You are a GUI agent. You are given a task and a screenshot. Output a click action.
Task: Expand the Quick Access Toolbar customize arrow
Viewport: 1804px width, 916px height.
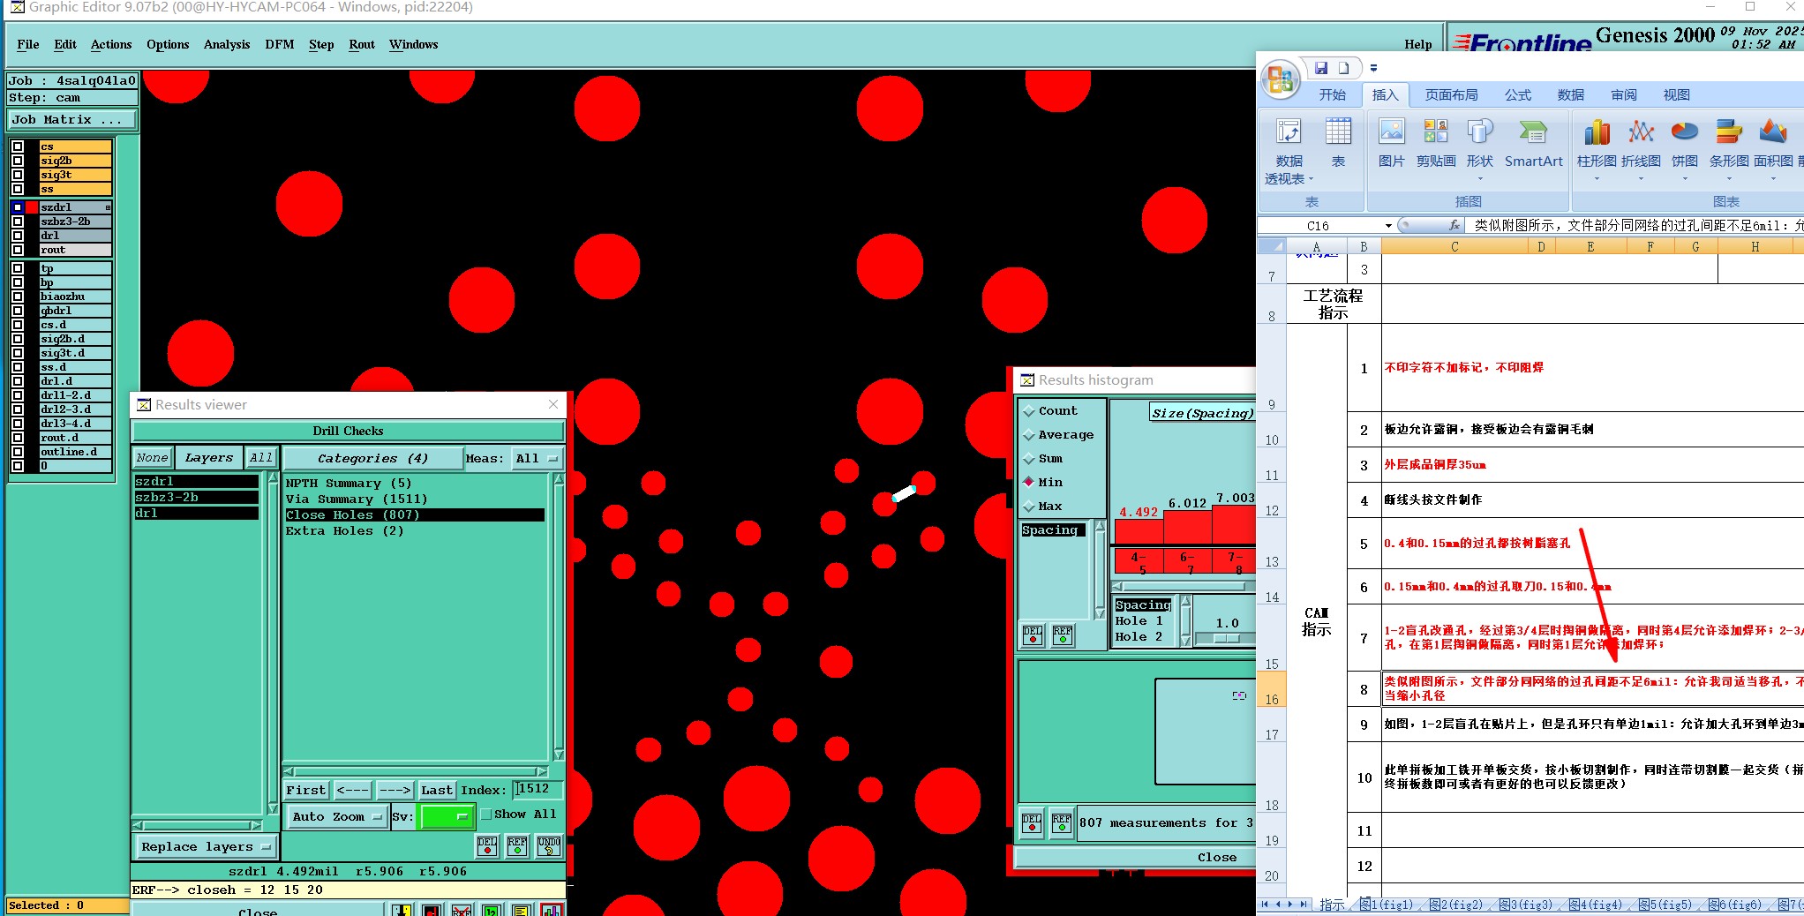pos(1373,68)
